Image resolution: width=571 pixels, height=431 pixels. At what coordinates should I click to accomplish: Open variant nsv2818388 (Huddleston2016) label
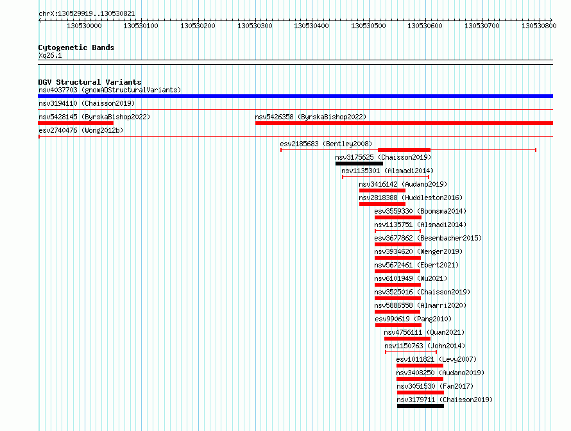coord(411,198)
